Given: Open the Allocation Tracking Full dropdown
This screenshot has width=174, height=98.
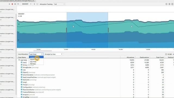Looking at the screenshot, I should [59, 4].
